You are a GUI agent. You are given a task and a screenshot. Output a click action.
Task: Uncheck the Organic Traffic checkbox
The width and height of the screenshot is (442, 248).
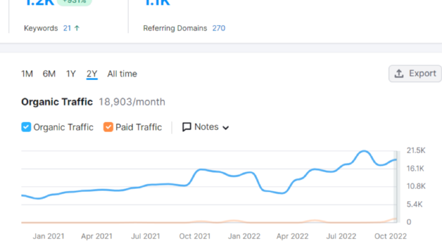26,127
